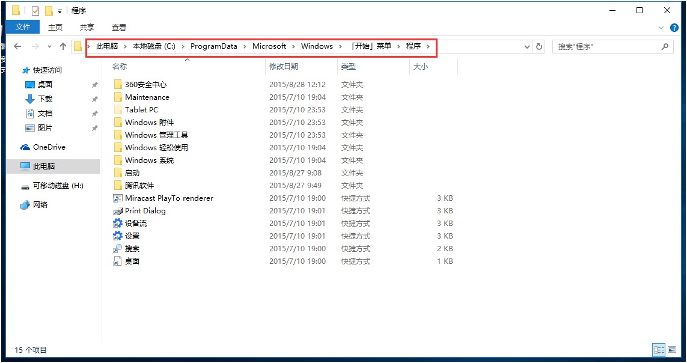
Task: Switch to the 查看 ribbon tab
Action: [119, 27]
